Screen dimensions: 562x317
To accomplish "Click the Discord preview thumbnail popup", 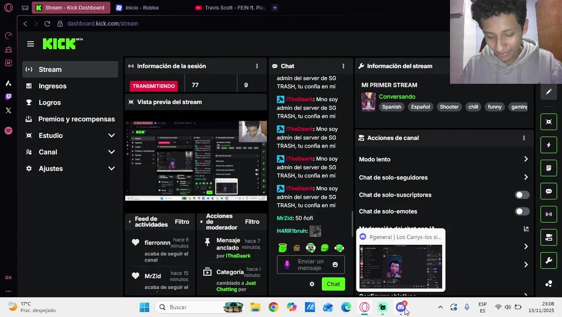I will 401,267.
